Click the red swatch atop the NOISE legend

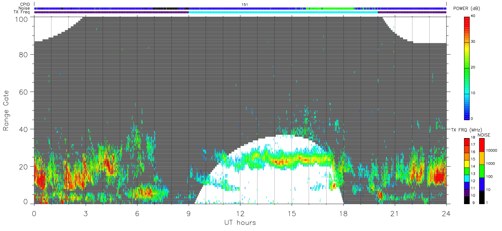pos(482,145)
